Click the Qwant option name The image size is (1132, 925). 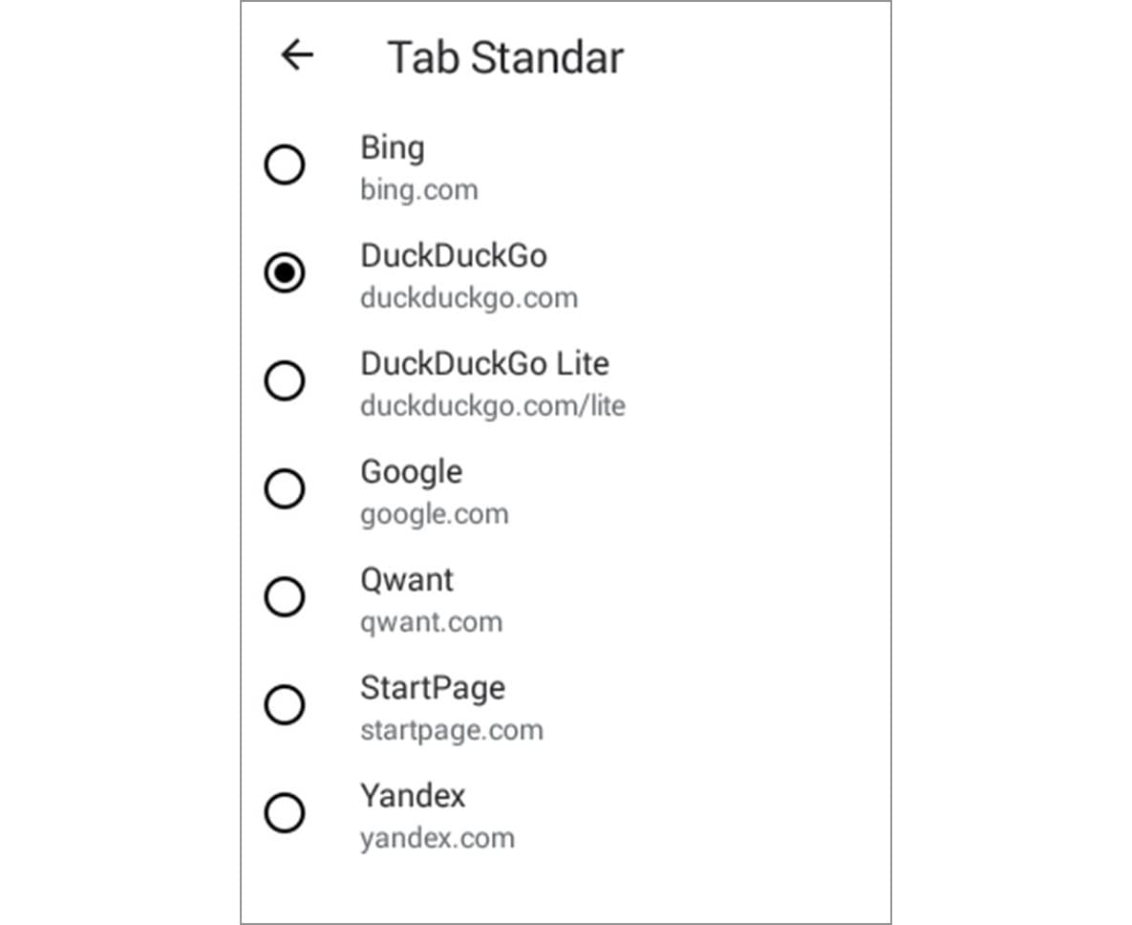[407, 580]
